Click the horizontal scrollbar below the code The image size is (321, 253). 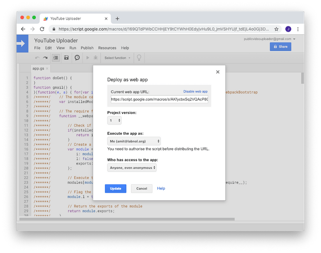(127, 219)
